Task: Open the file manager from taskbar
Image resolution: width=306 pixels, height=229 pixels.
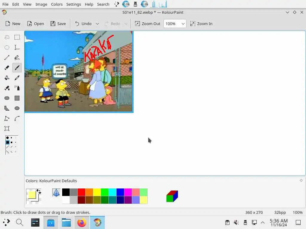Action: [66, 222]
